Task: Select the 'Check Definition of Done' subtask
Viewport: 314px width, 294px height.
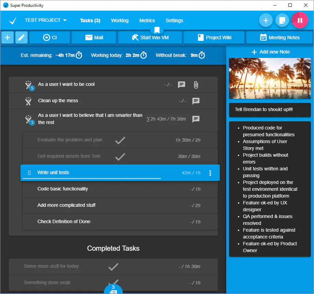Action: coord(120,222)
